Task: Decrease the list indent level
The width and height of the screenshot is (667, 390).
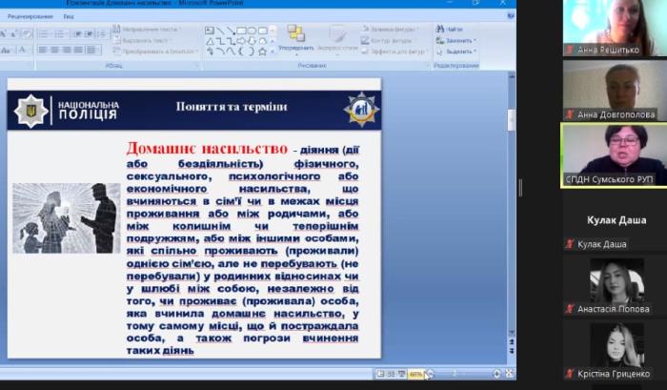Action: [77, 34]
